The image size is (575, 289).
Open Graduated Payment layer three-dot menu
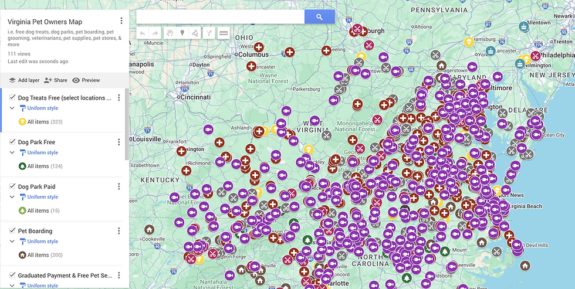click(x=119, y=276)
